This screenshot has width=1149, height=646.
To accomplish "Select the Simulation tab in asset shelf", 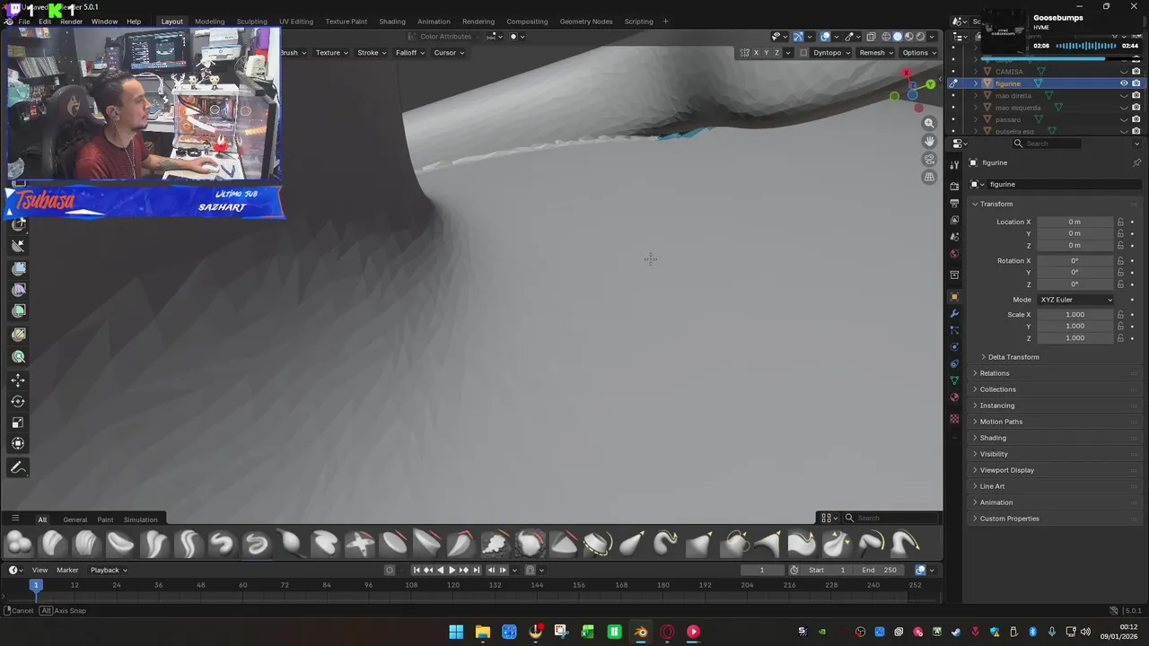I will 140,519.
